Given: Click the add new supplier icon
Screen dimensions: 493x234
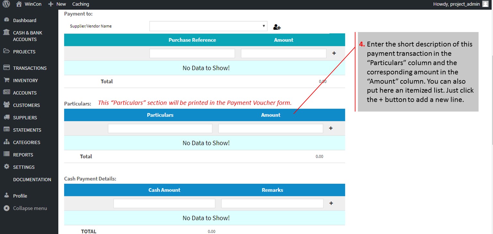Looking at the screenshot, I should click(x=277, y=27).
